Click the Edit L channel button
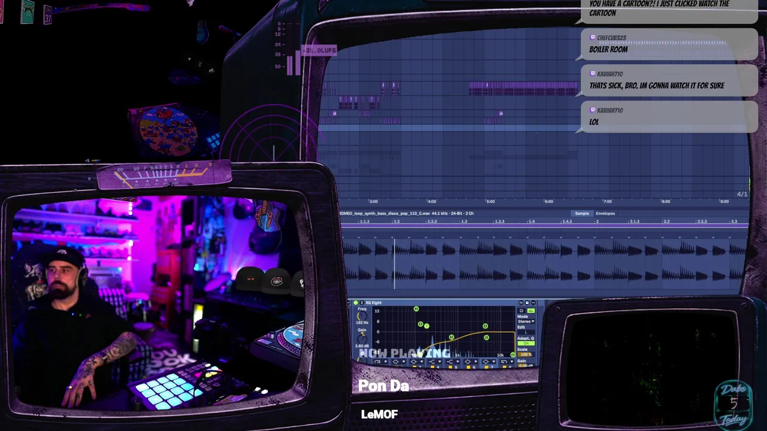Image resolution: width=767 pixels, height=431 pixels. pos(526,332)
